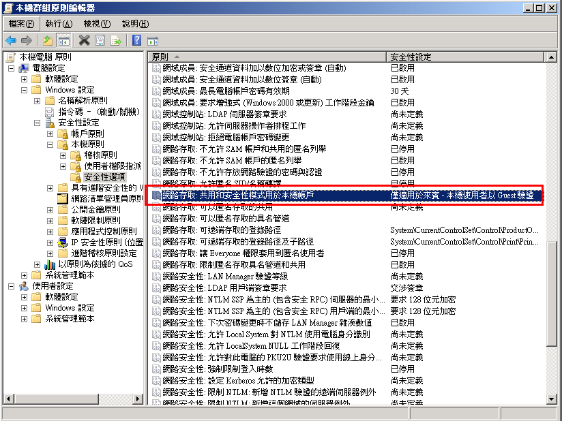Collapse the Windows 設定 node under 電腦設定
562x421 pixels.
coord(24,90)
